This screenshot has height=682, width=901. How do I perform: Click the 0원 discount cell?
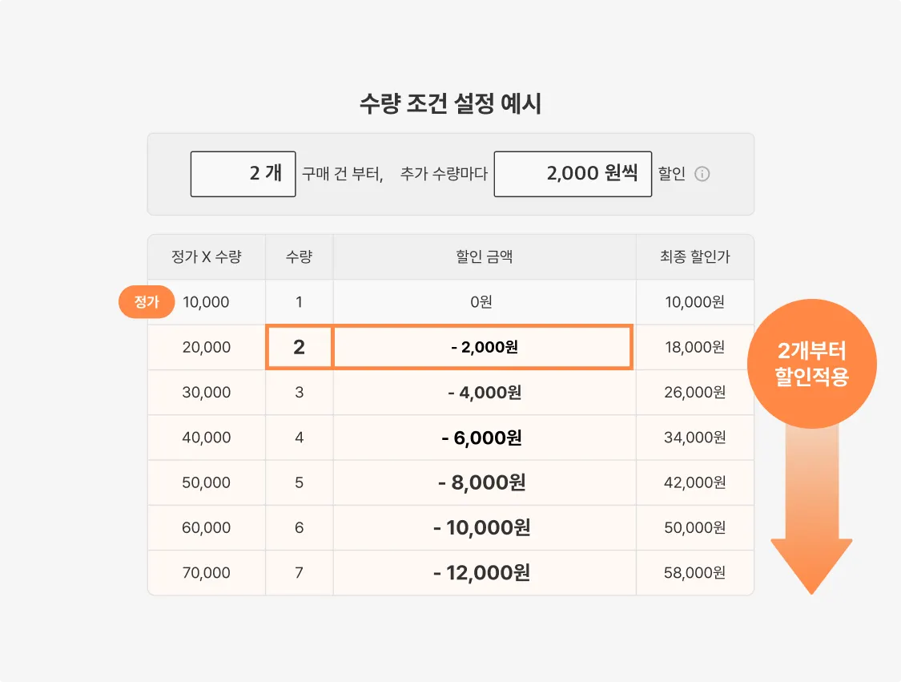pyautogui.click(x=485, y=302)
